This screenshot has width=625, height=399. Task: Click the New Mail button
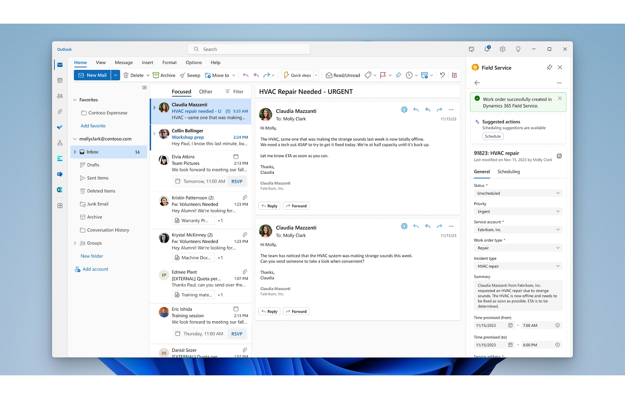point(92,75)
